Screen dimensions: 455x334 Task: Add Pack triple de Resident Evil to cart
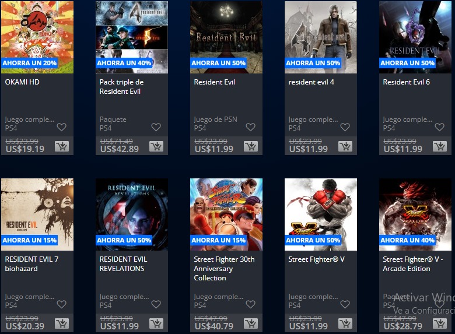(x=156, y=146)
